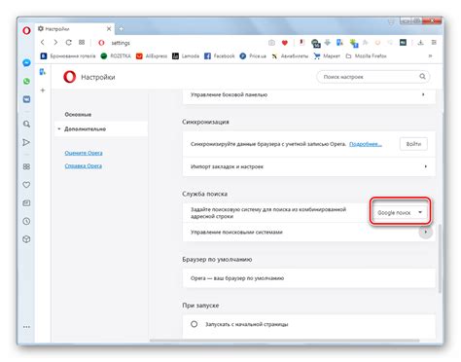Open the sidebar magnifier search icon
This screenshot has width=461, height=362.
coord(26,124)
